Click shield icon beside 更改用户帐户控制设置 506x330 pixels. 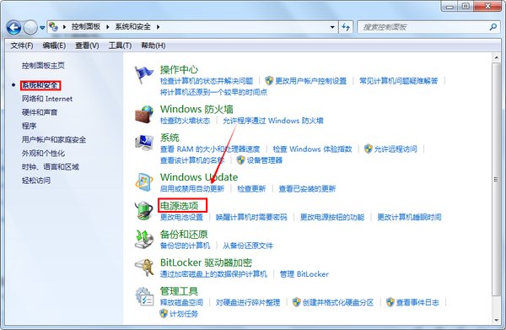click(269, 81)
